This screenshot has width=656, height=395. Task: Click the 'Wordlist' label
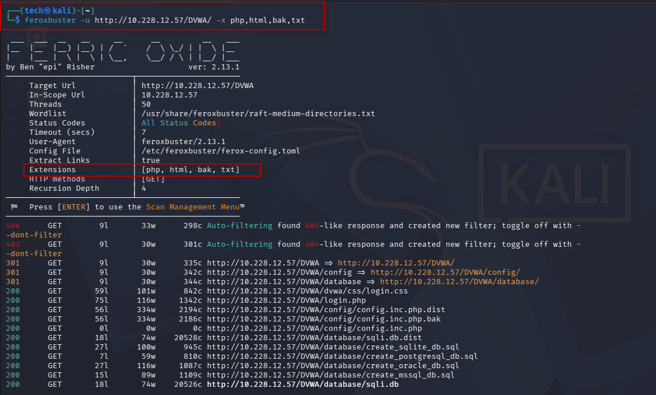(48, 114)
